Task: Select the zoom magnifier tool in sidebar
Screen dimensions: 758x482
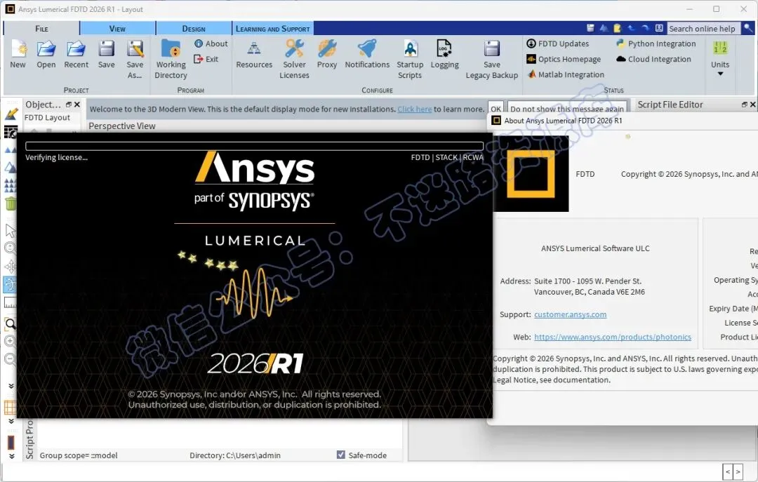Action: coord(10,324)
